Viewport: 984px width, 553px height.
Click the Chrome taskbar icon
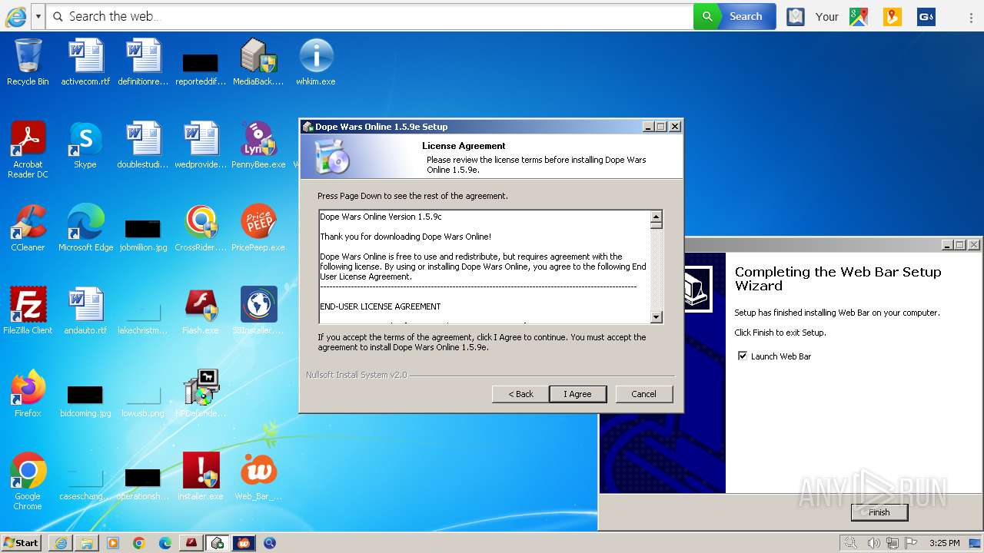point(139,543)
